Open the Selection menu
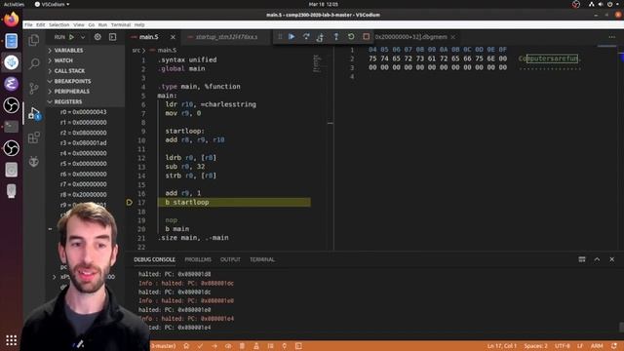Image resolution: width=624 pixels, height=351 pixels. [x=58, y=24]
